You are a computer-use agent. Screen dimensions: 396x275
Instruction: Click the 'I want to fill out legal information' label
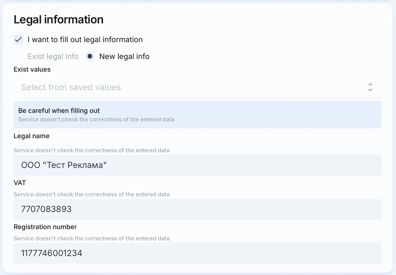click(85, 40)
